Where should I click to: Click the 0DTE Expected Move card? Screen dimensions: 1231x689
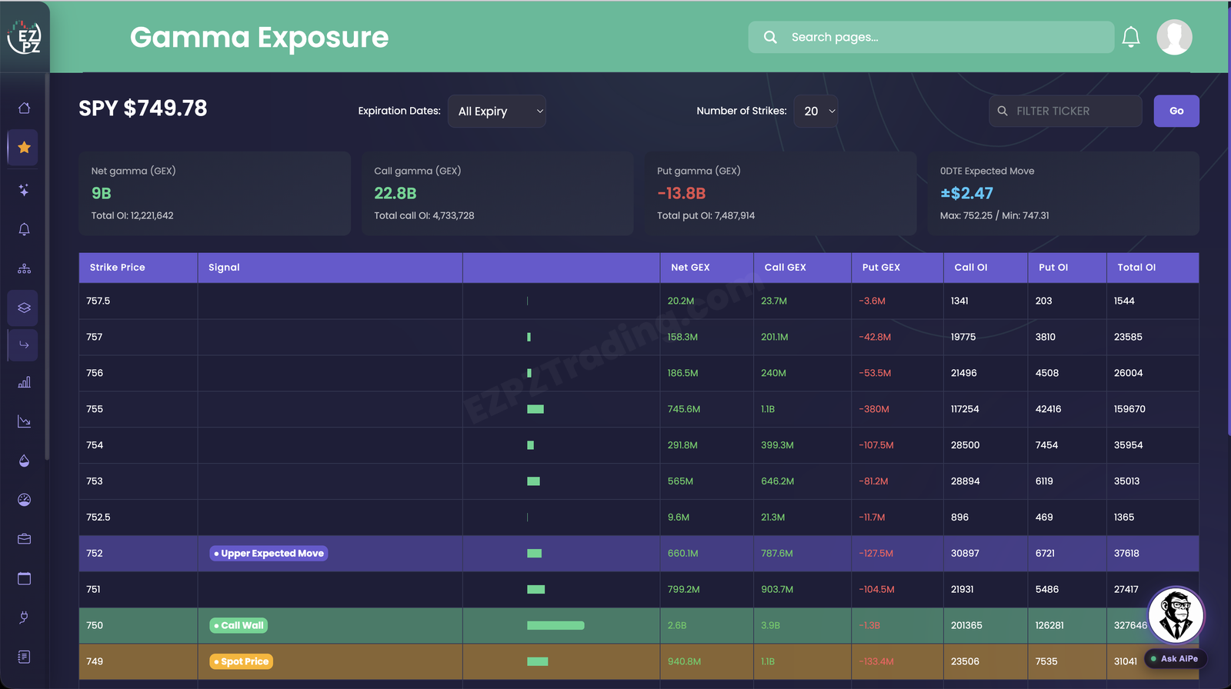click(1063, 193)
